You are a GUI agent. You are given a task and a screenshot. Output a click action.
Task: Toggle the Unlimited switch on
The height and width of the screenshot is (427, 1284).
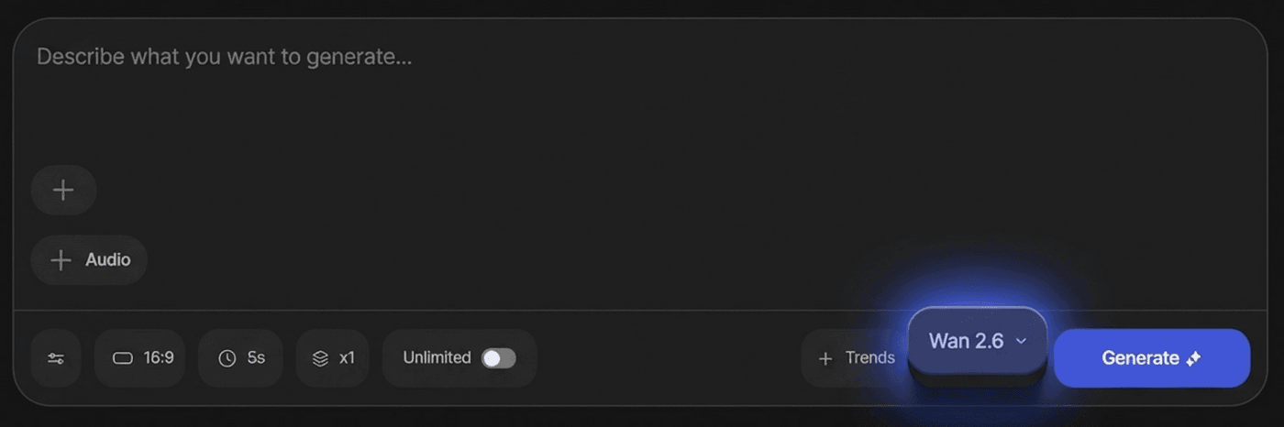pyautogui.click(x=499, y=358)
